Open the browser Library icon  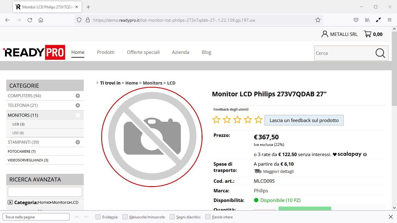coord(367,20)
